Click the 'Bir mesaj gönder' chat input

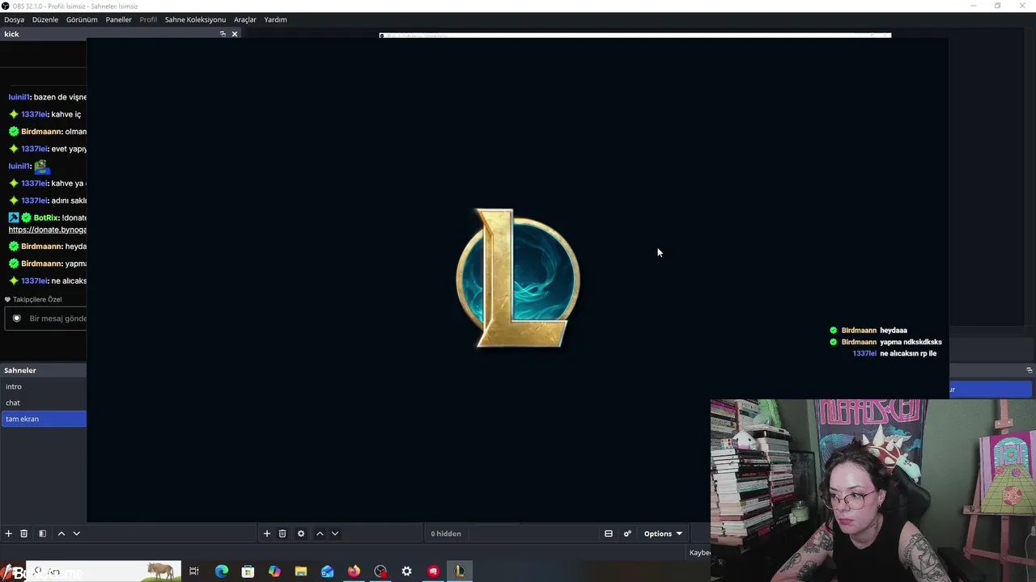click(x=46, y=318)
